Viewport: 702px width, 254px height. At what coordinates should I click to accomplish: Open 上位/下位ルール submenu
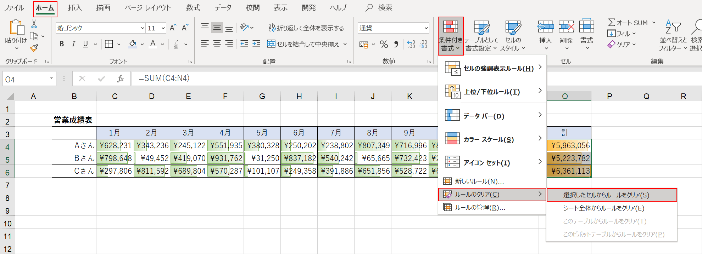point(492,92)
